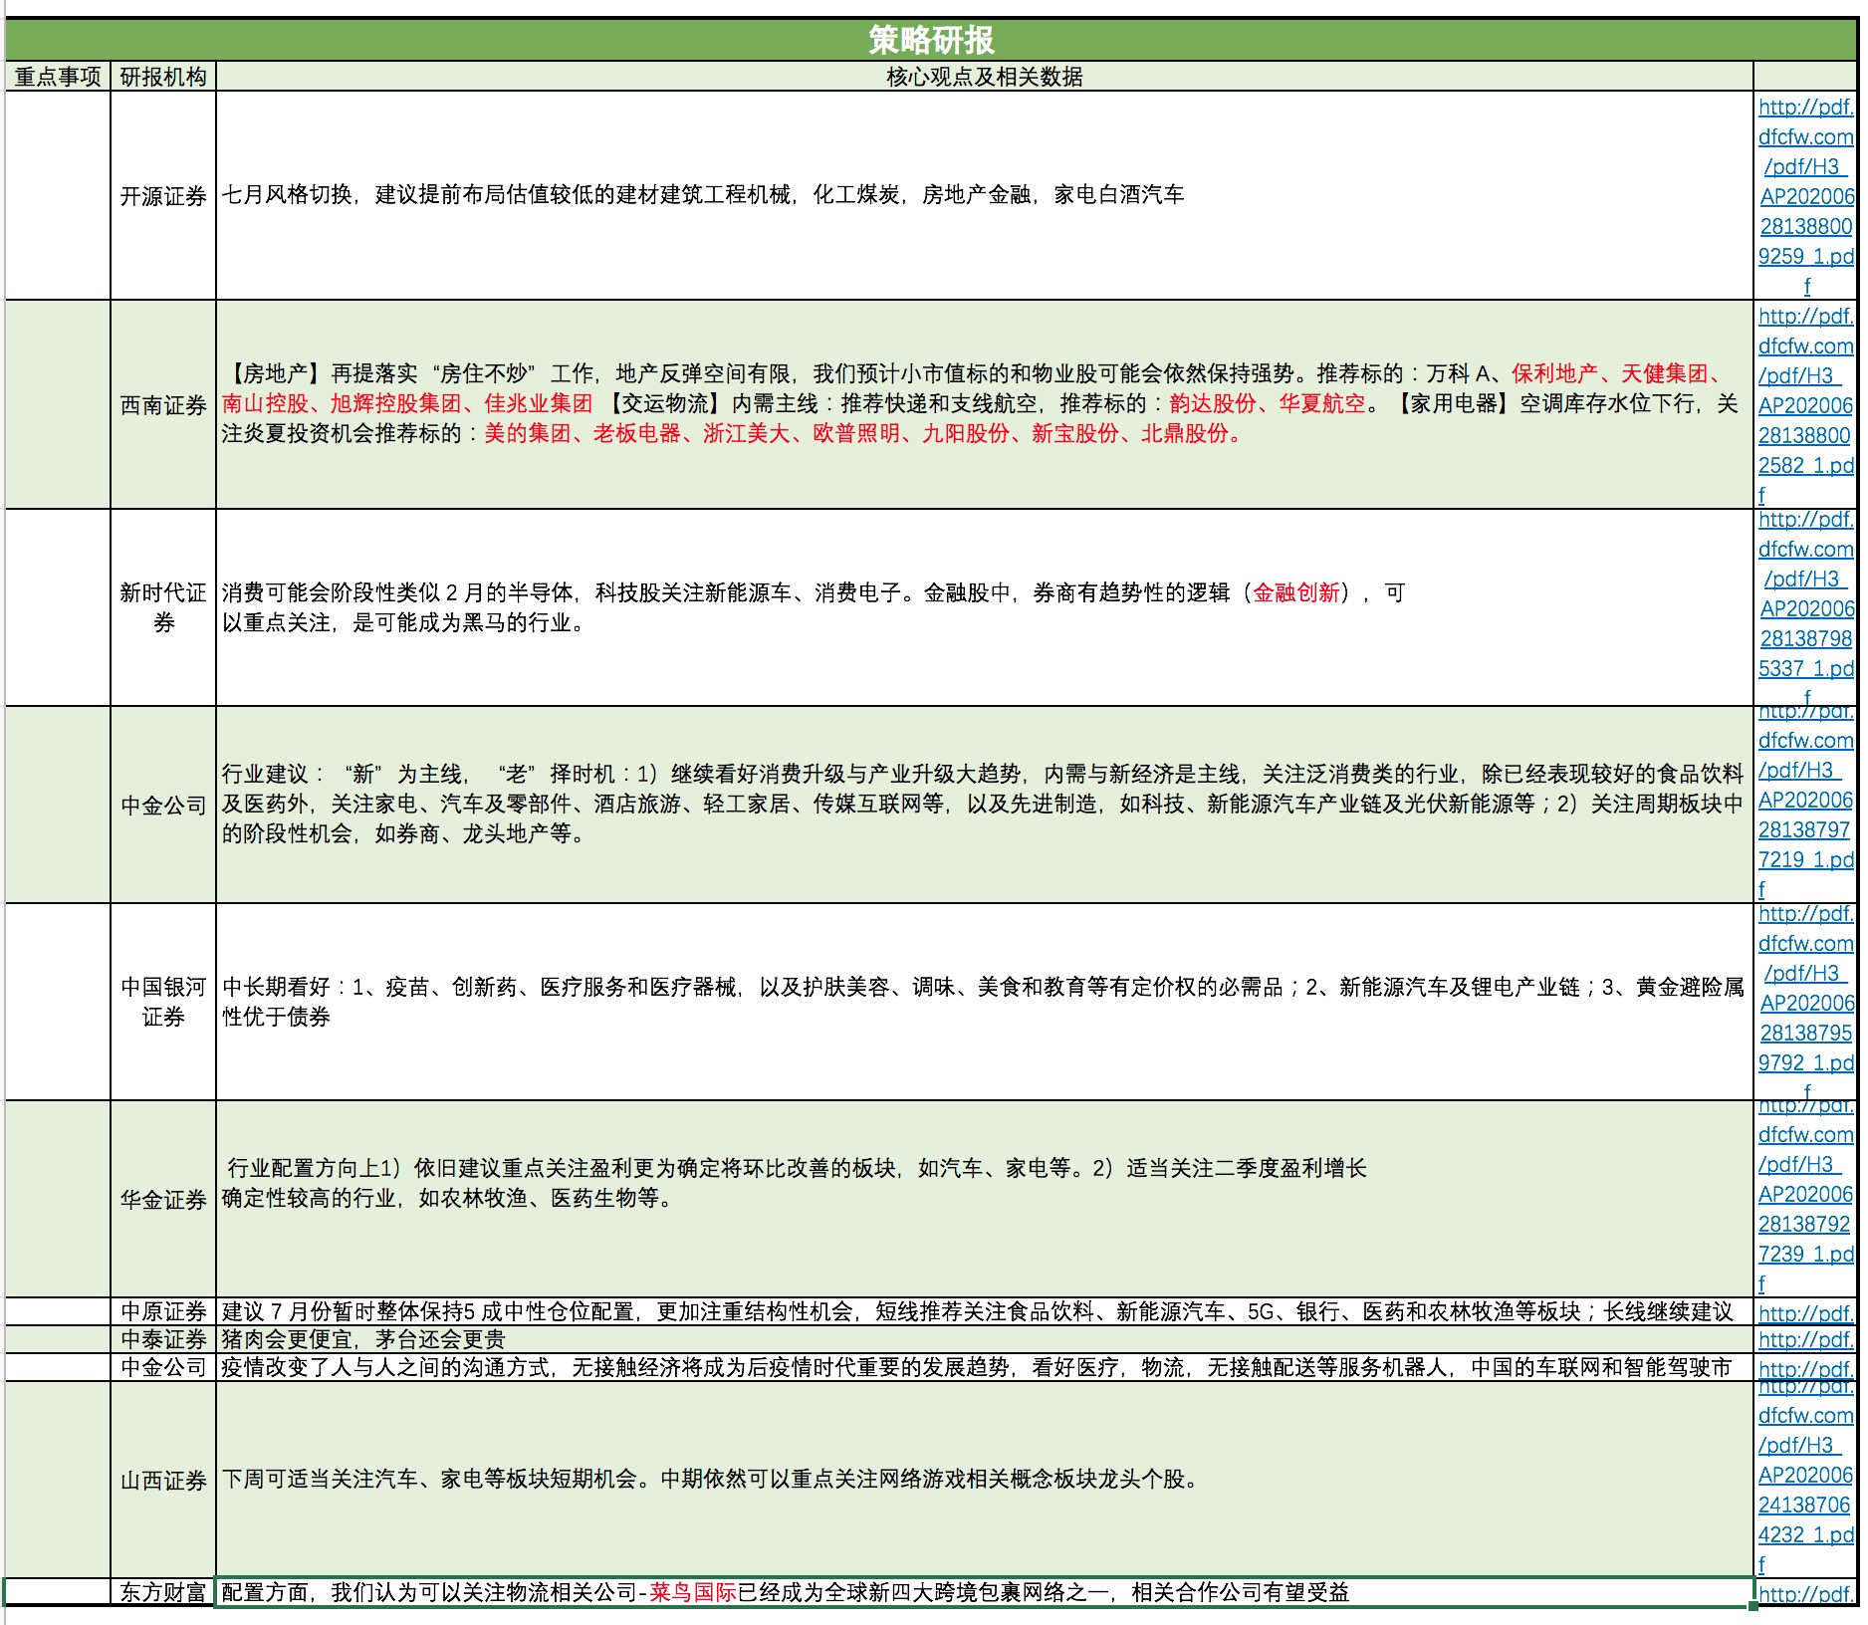Open the PDF link in the 开源证券 row
Viewport: 1868px width, 1625px height.
[1805, 196]
